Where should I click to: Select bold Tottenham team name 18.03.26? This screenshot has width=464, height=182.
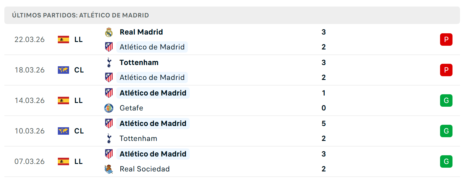point(139,63)
